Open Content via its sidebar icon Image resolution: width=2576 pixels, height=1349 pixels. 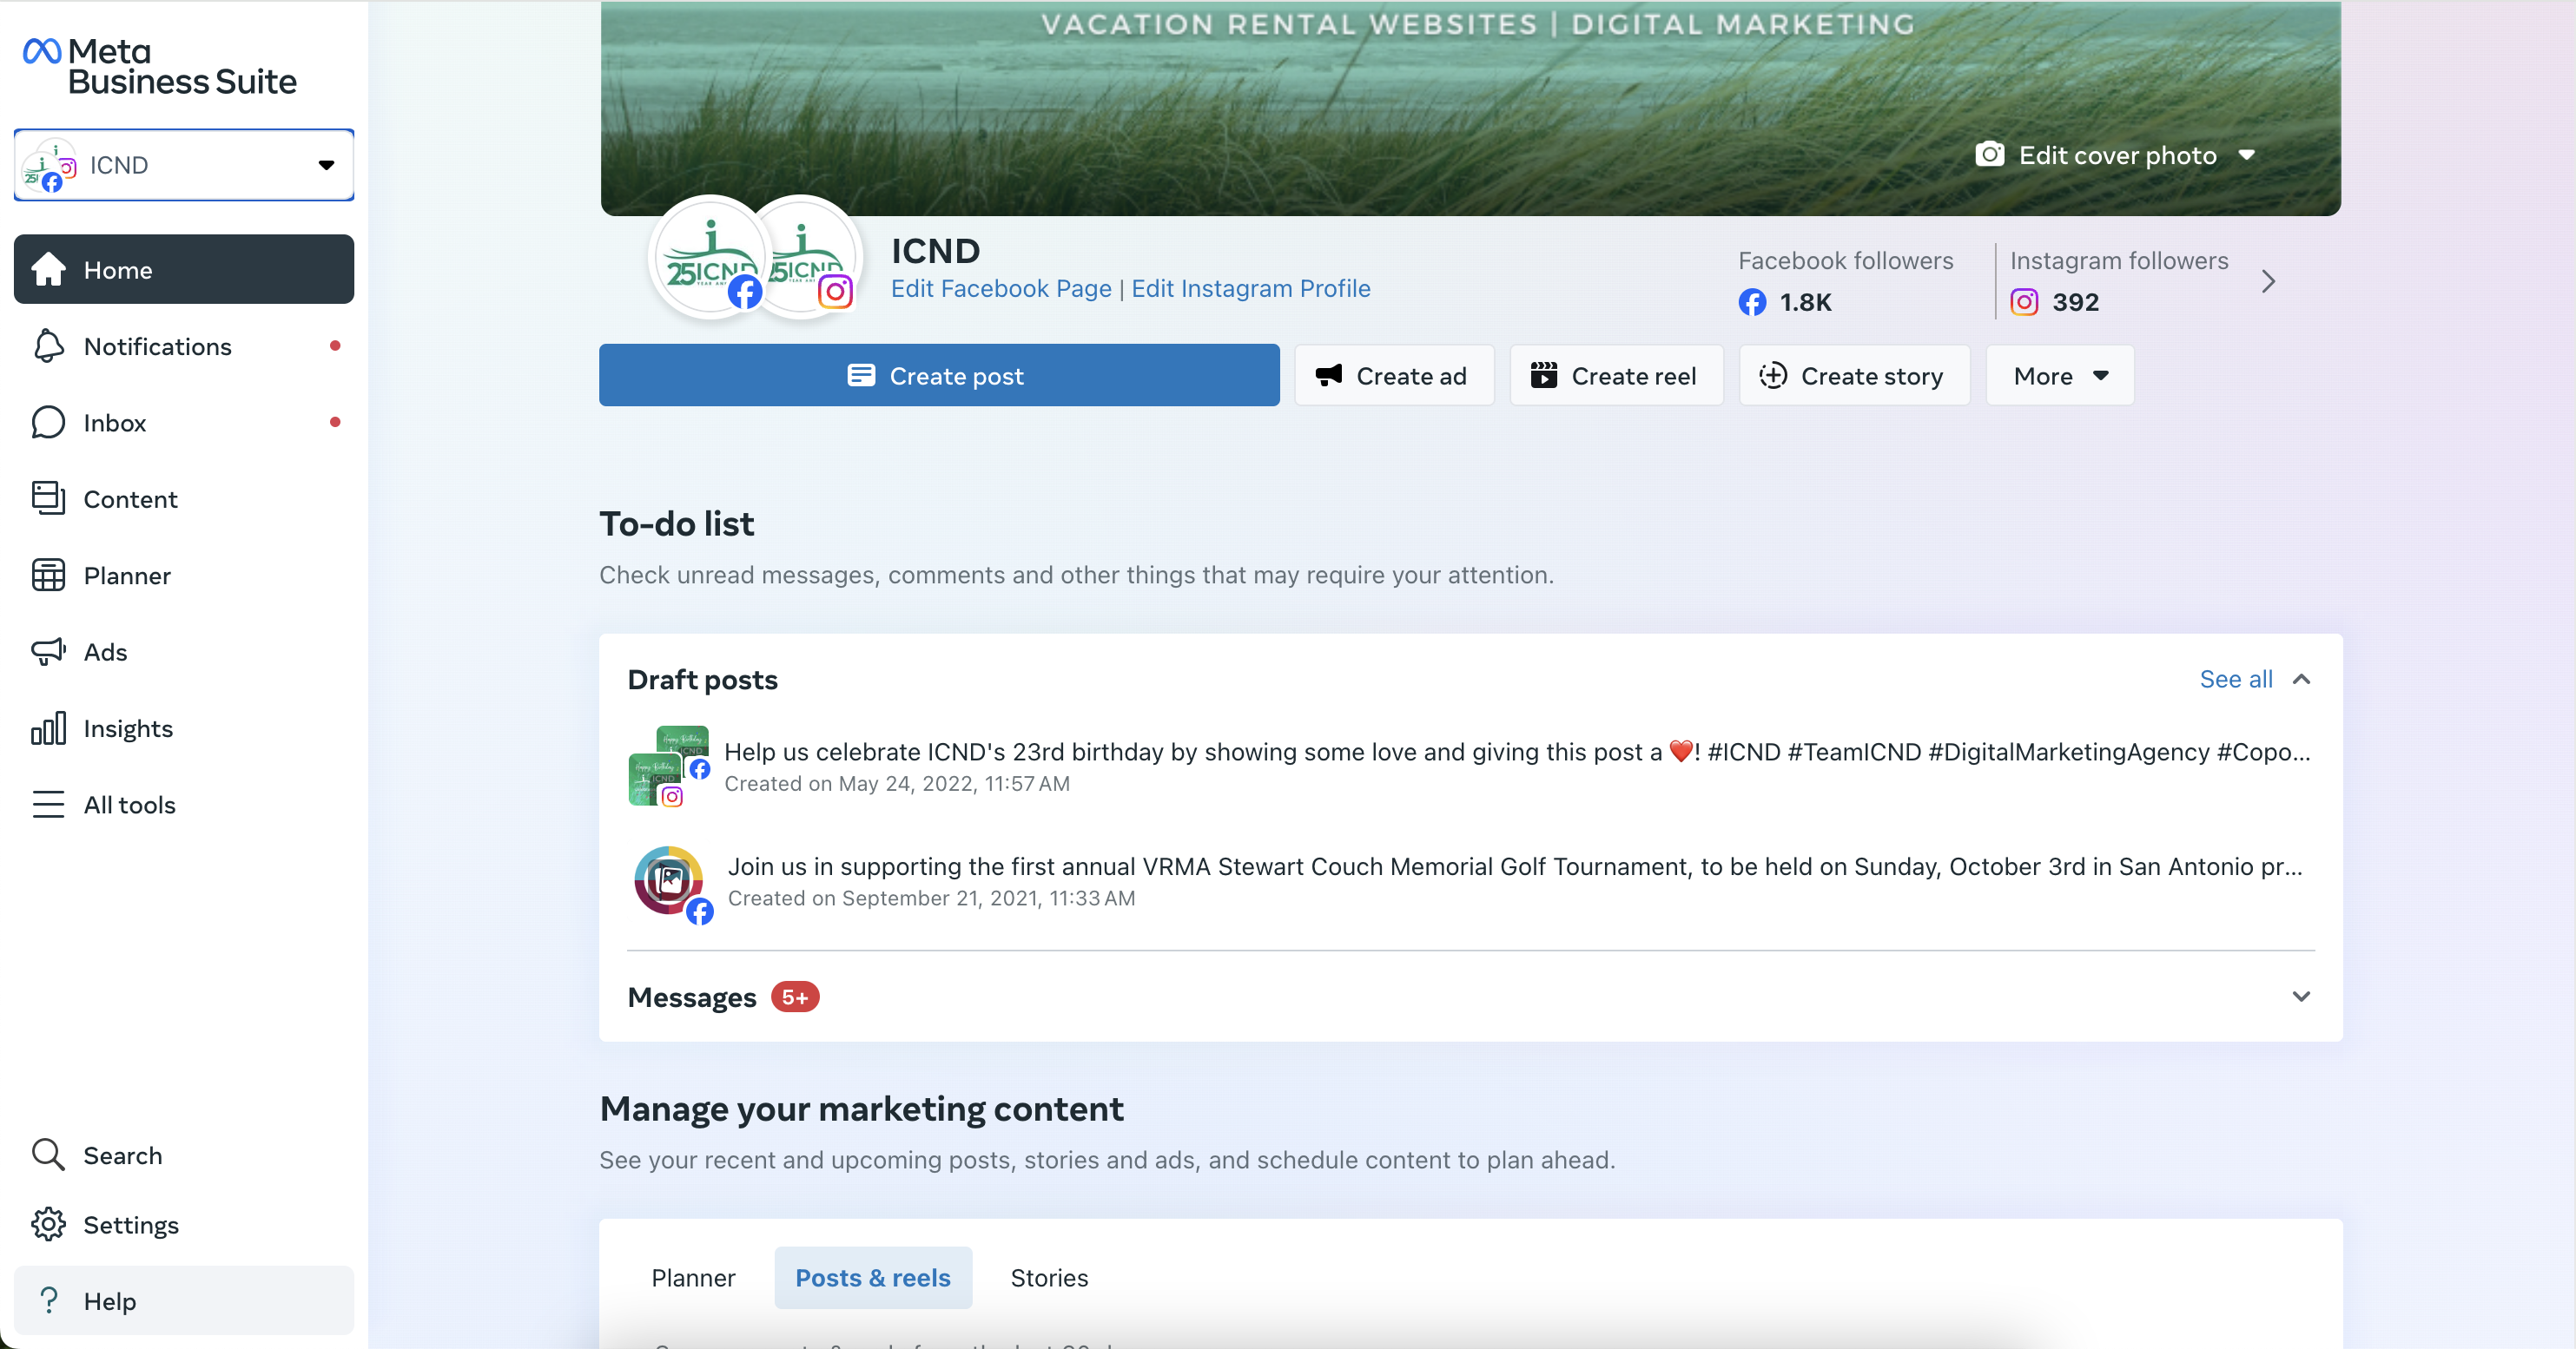point(48,498)
